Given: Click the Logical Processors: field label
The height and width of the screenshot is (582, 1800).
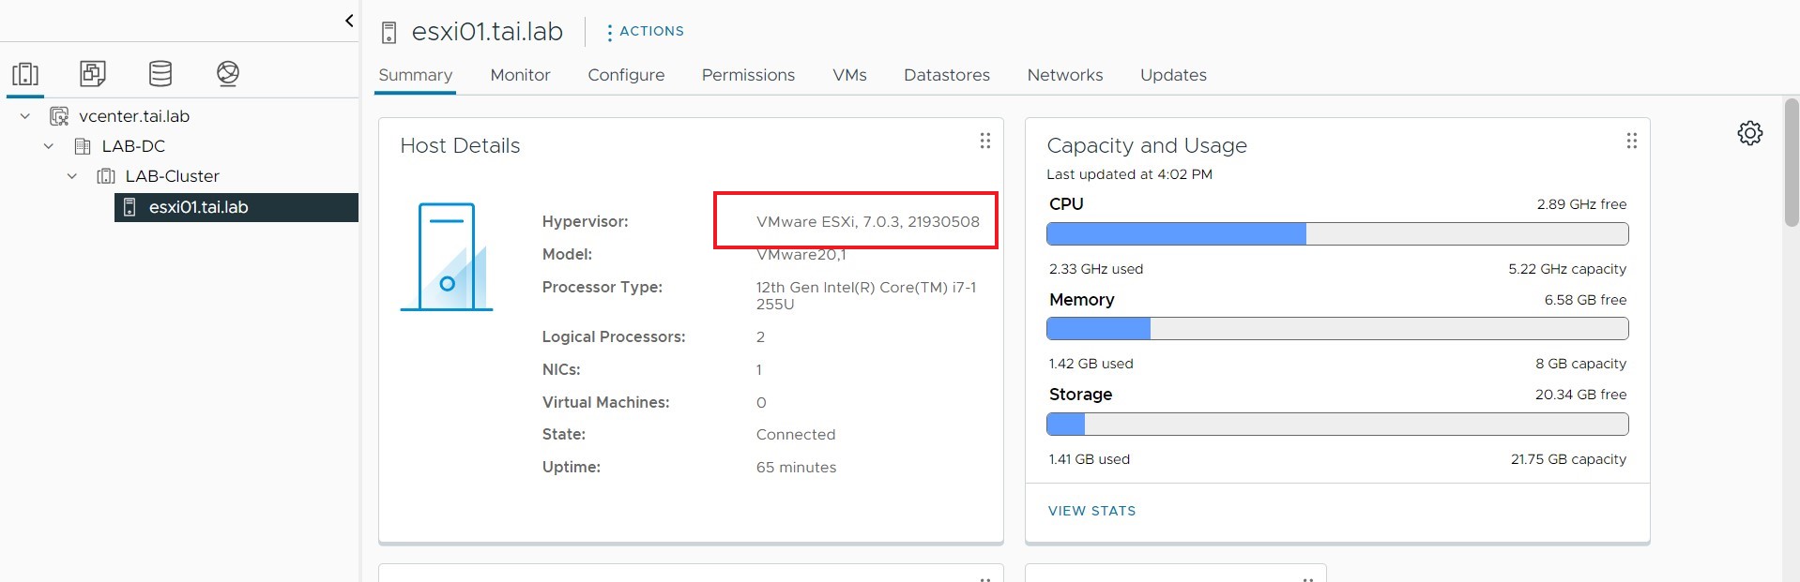Looking at the screenshot, I should pos(614,337).
